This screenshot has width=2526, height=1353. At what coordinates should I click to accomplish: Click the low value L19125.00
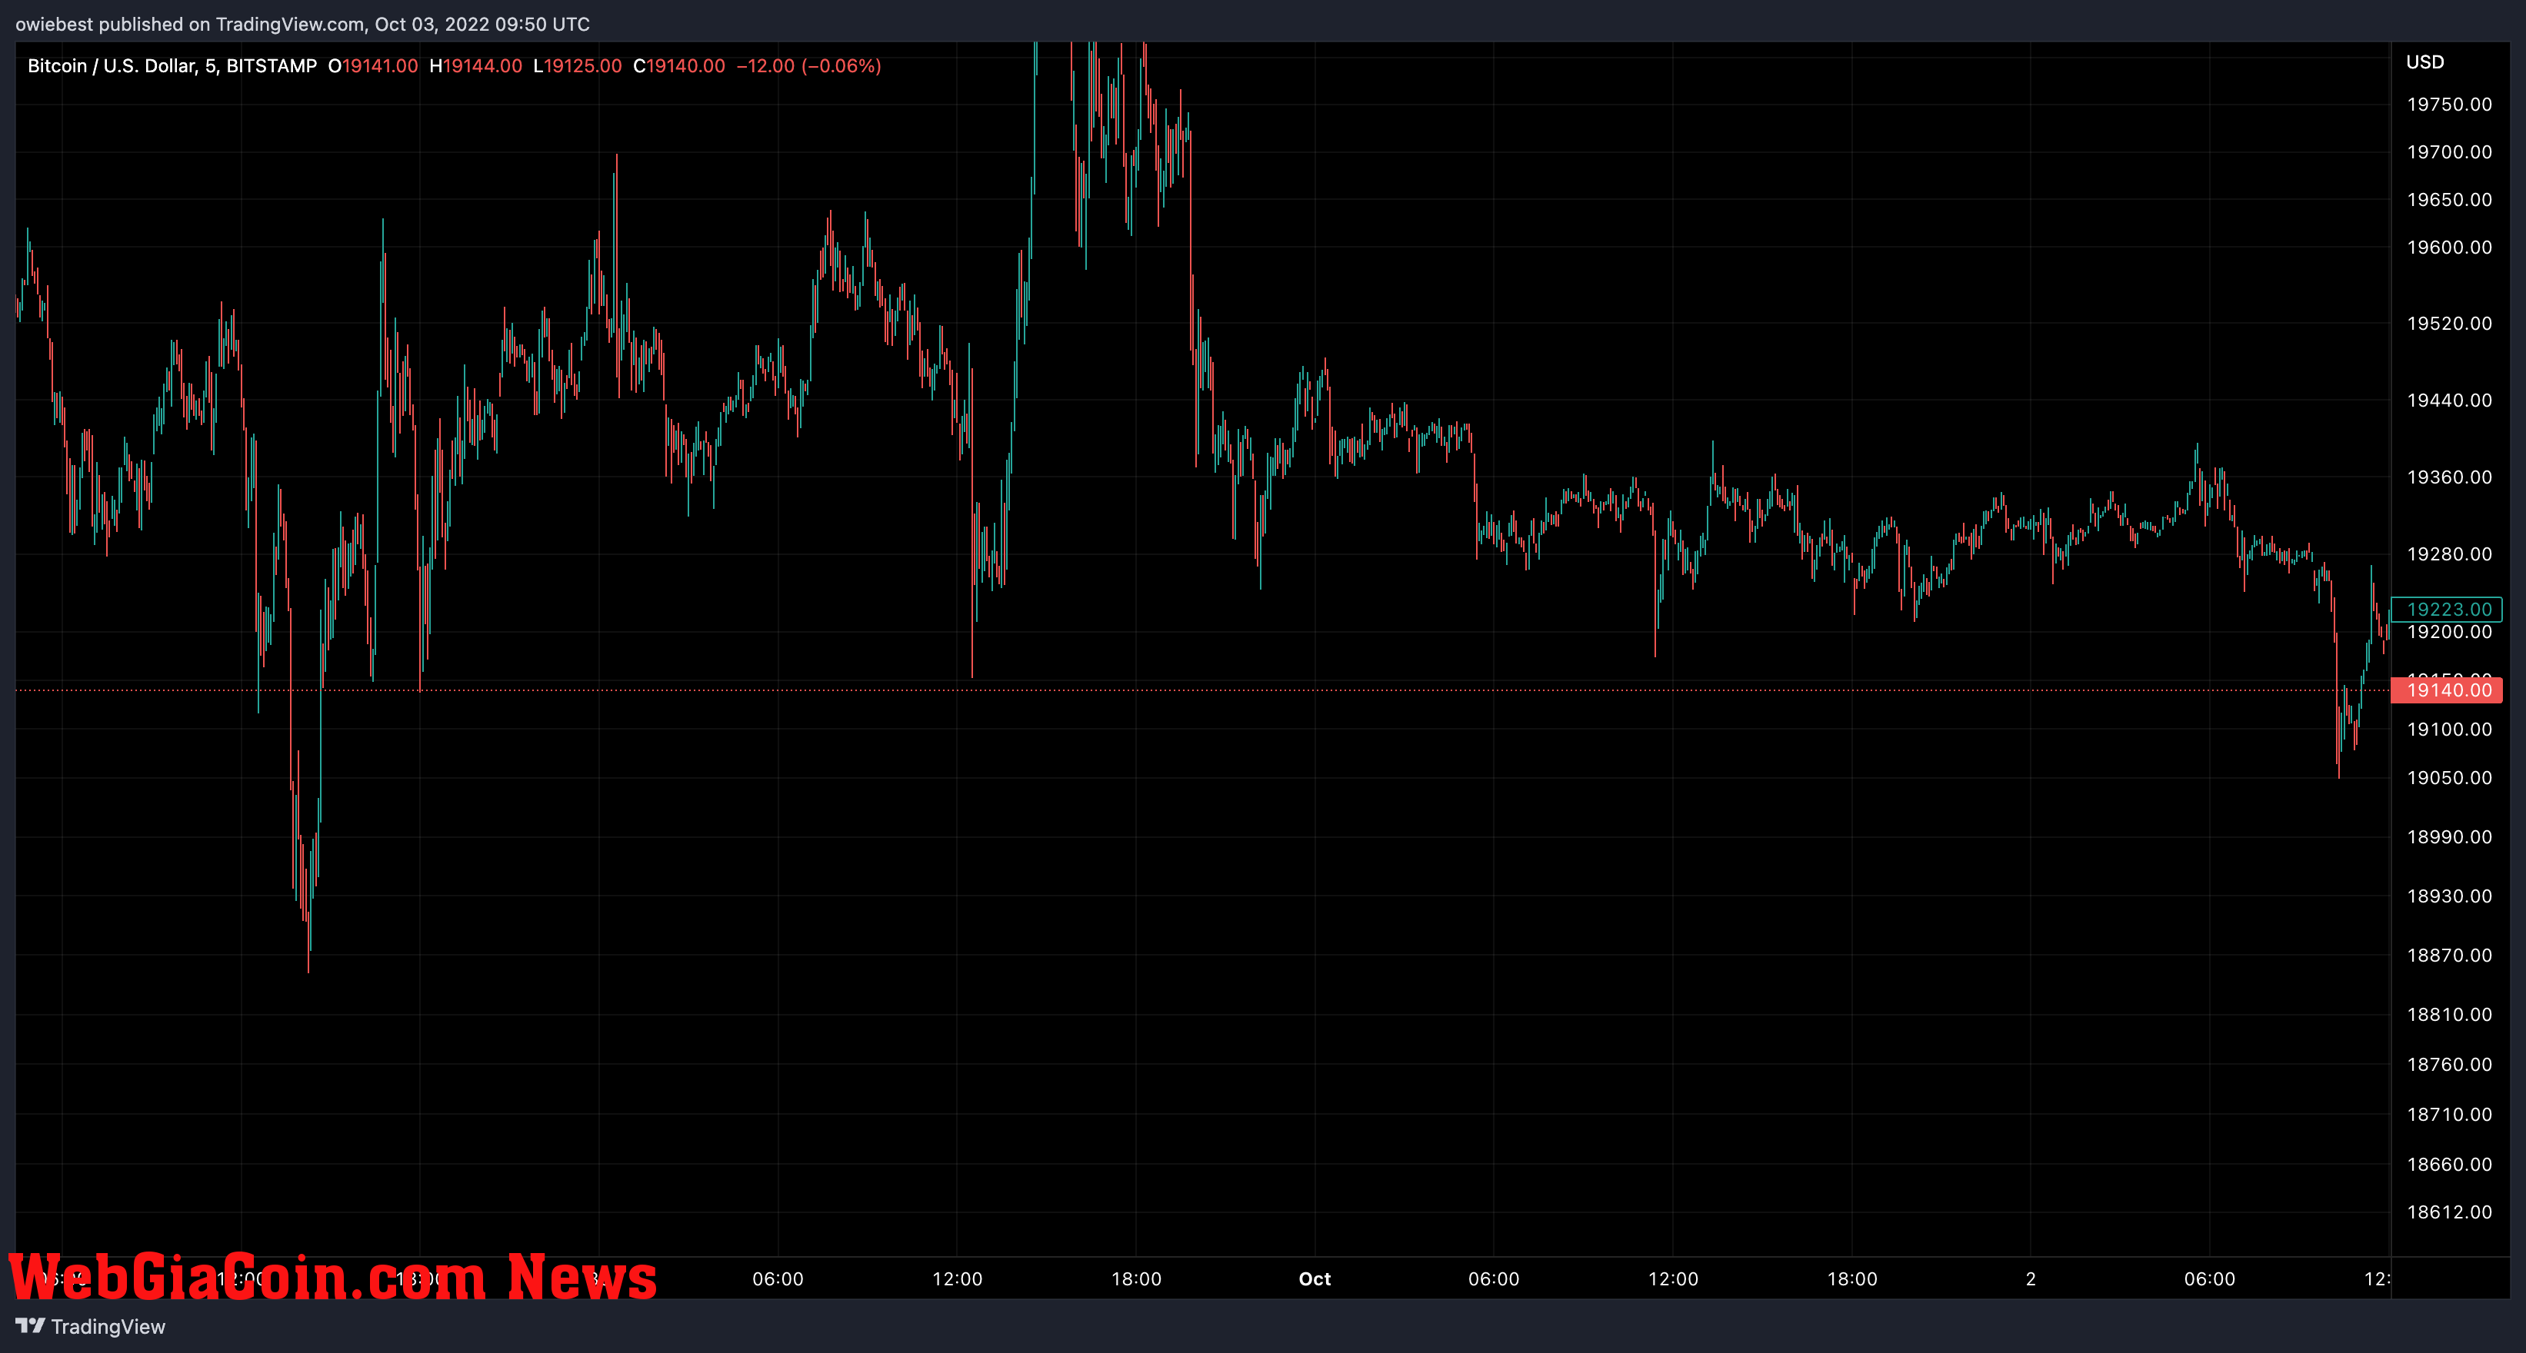pyautogui.click(x=578, y=65)
